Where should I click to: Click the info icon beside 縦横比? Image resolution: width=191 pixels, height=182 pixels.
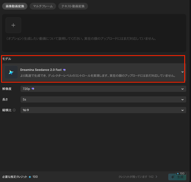14,110
